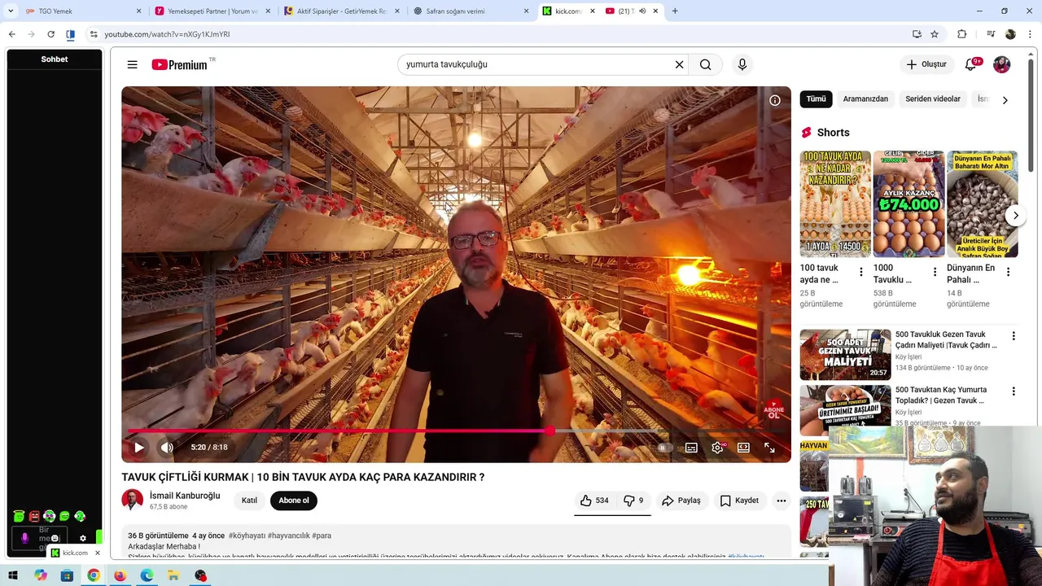Viewport: 1042px width, 586px height.
Task: Open the 100 tavuk Shorts thumbnail
Action: [835, 204]
